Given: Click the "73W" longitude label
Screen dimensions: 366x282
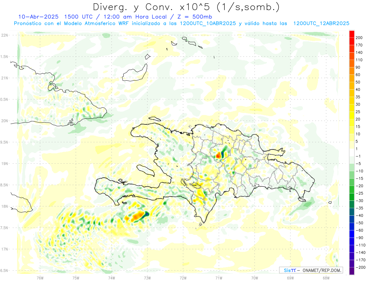Looking at the screenshot, I should click(147, 278).
